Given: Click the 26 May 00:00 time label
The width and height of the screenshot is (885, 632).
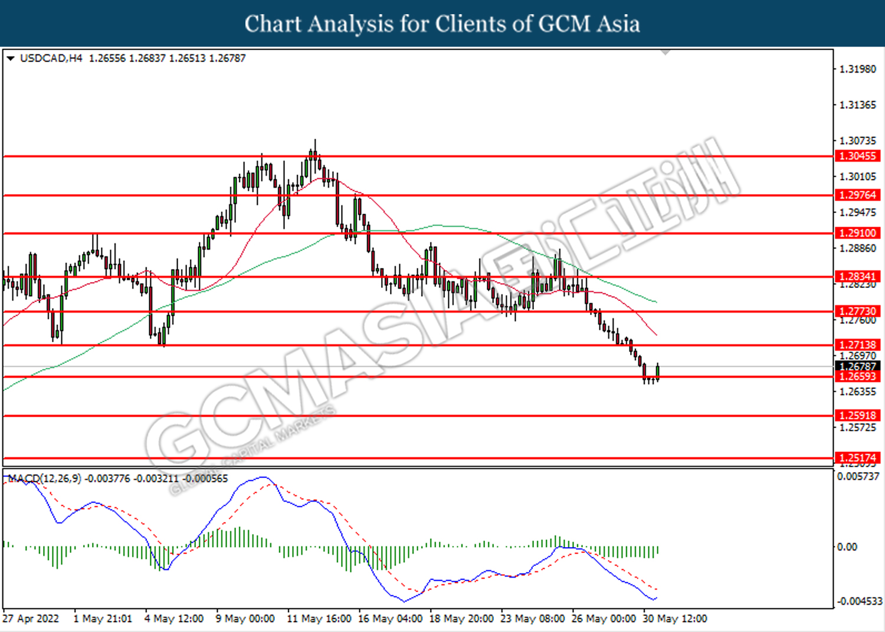Looking at the screenshot, I should (604, 618).
